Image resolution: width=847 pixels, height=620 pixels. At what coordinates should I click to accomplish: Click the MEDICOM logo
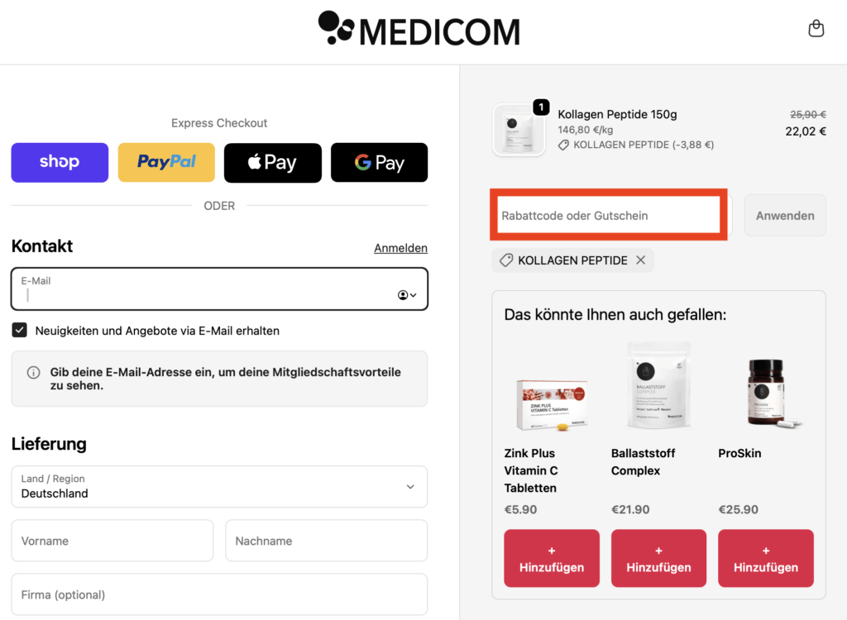(419, 29)
